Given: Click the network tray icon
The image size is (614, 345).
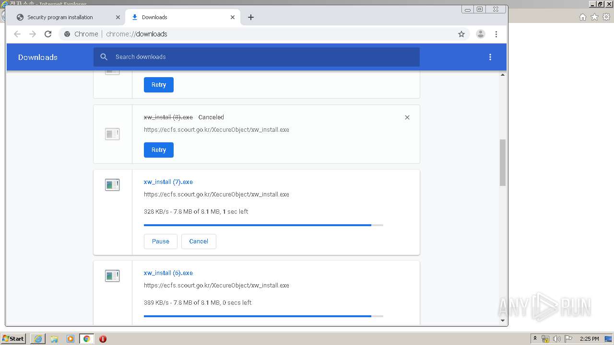Looking at the screenshot, I should (x=545, y=339).
